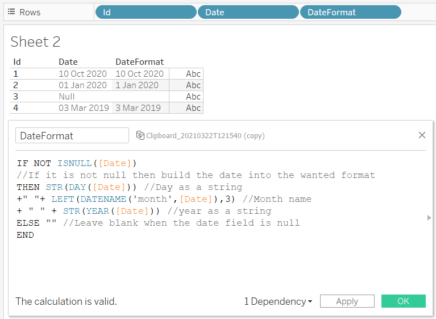Click the green OK button
Image resolution: width=436 pixels, height=319 pixels.
pyautogui.click(x=403, y=301)
